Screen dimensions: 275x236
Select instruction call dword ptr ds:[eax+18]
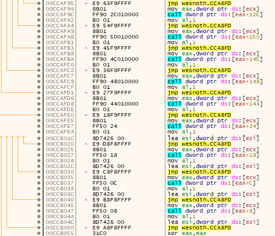(x=213, y=155)
